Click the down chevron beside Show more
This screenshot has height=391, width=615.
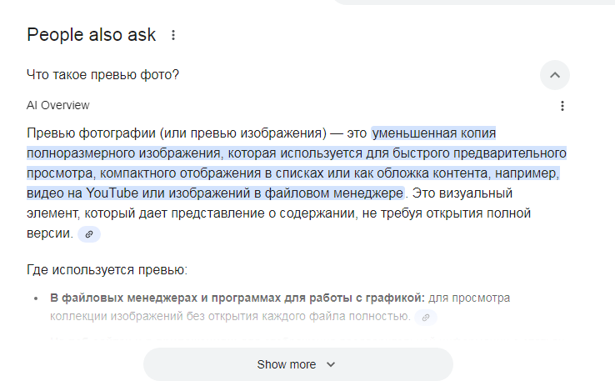click(331, 364)
